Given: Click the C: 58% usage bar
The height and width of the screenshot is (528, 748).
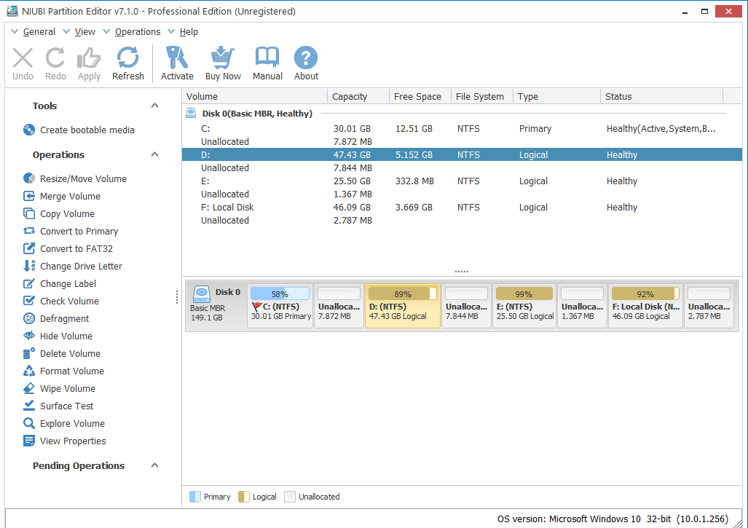Looking at the screenshot, I should tap(280, 293).
